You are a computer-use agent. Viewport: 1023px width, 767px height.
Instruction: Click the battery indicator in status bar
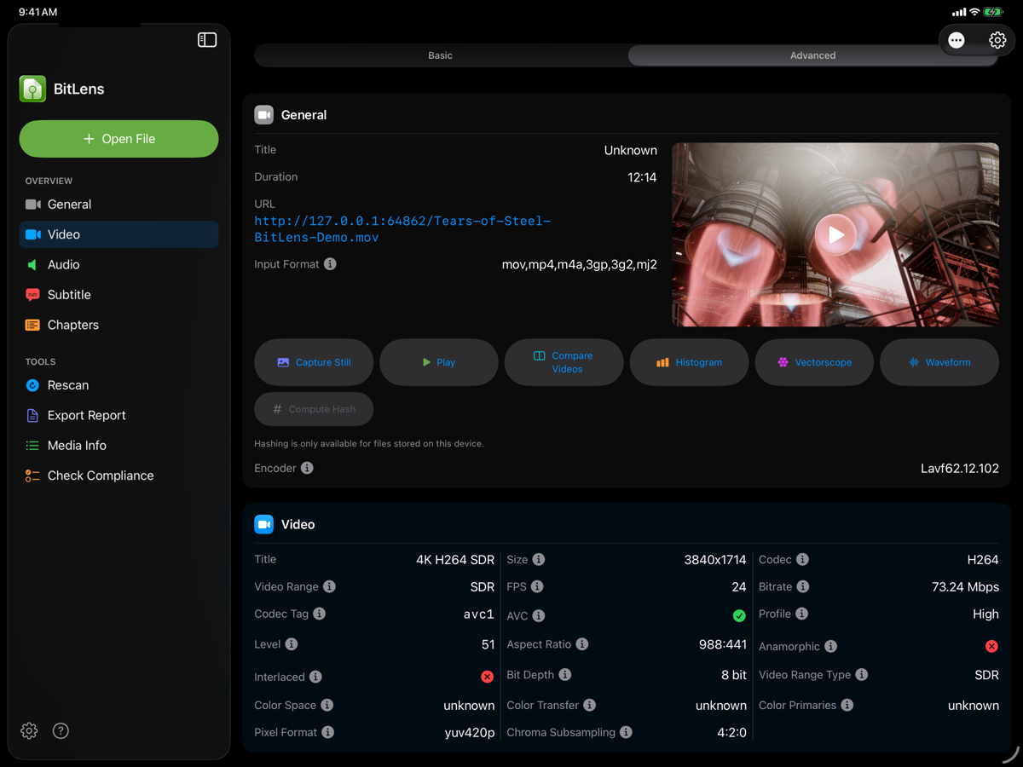[994, 12]
